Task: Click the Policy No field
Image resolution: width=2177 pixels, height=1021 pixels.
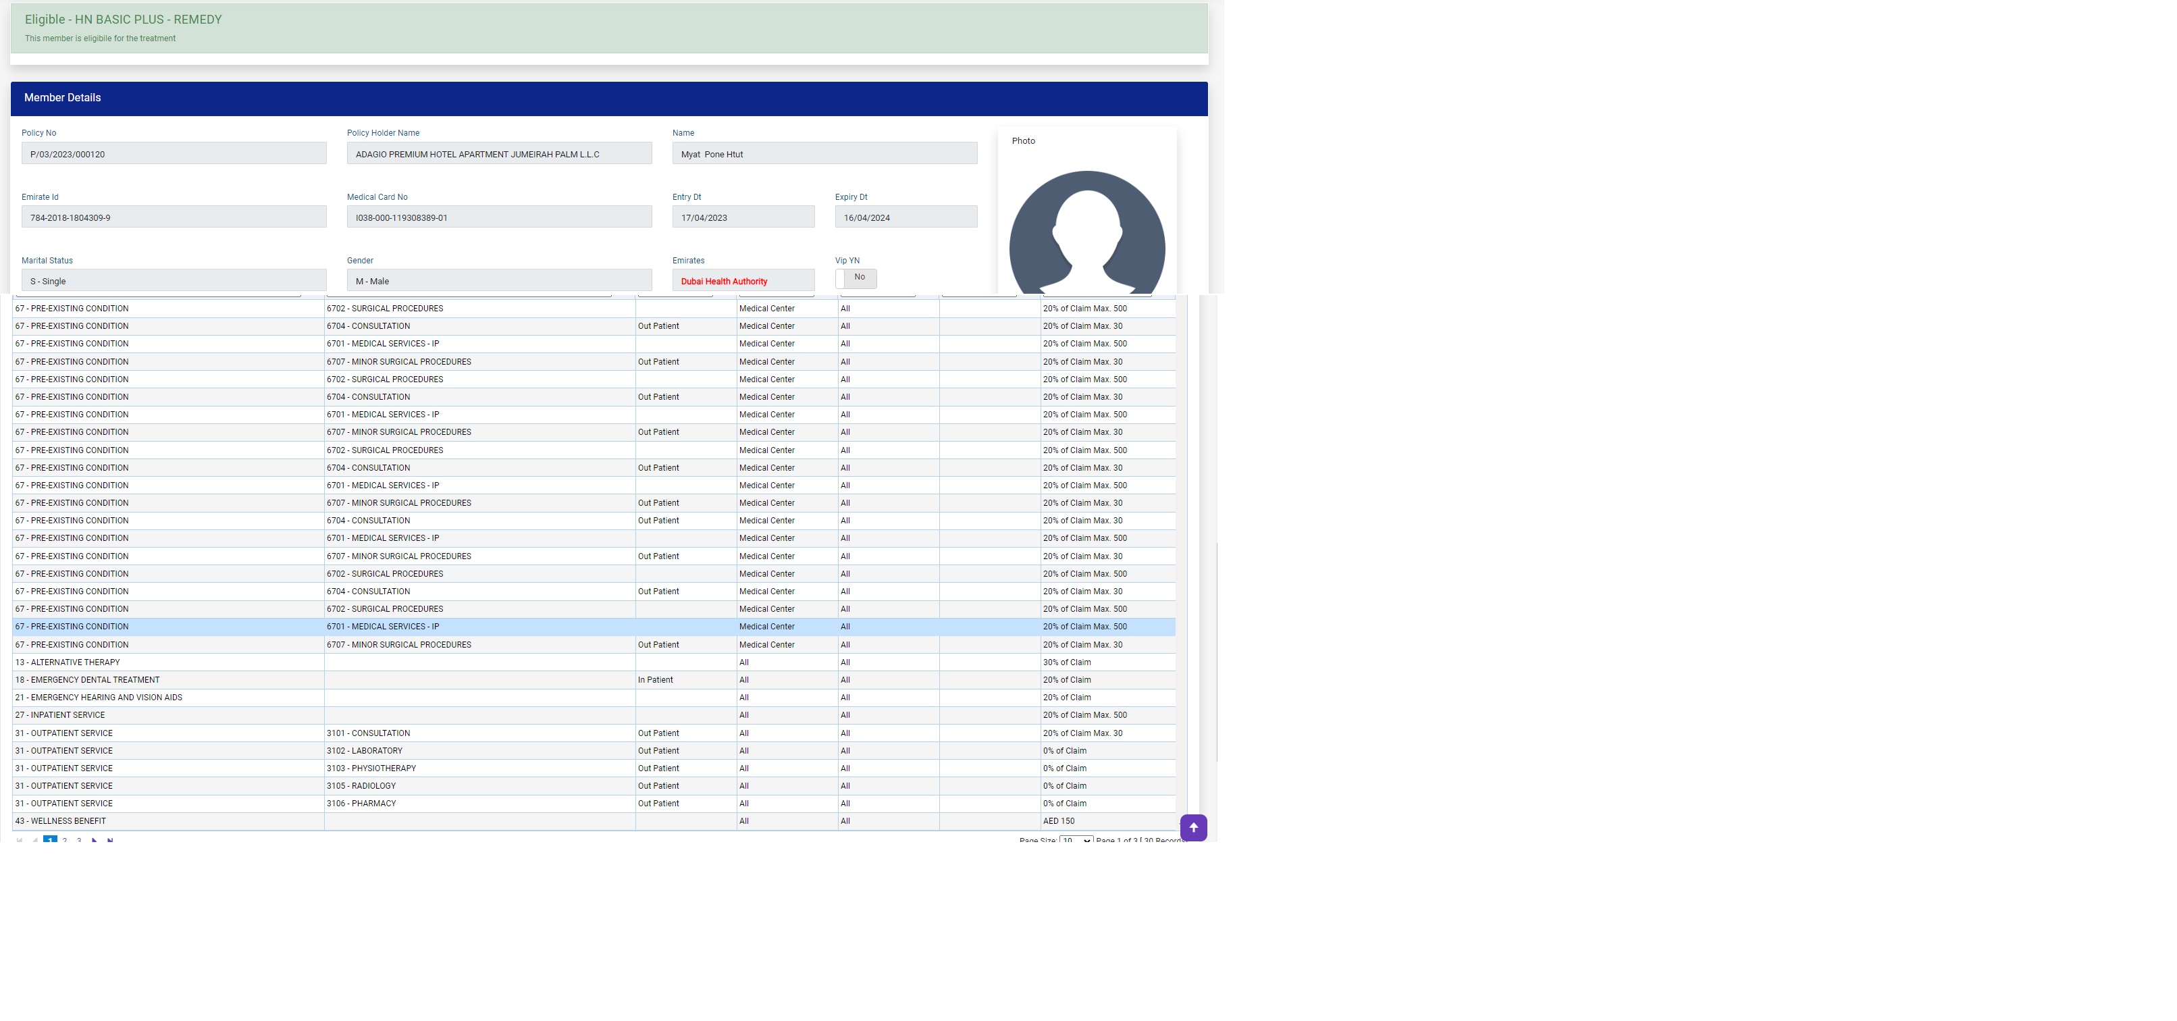Action: pos(174,154)
